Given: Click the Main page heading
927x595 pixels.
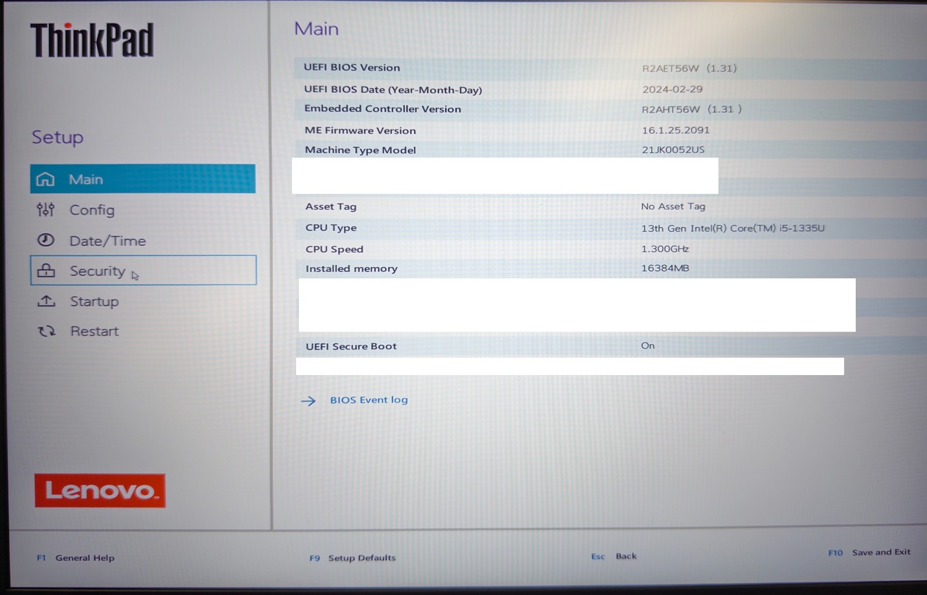Looking at the screenshot, I should tap(316, 29).
